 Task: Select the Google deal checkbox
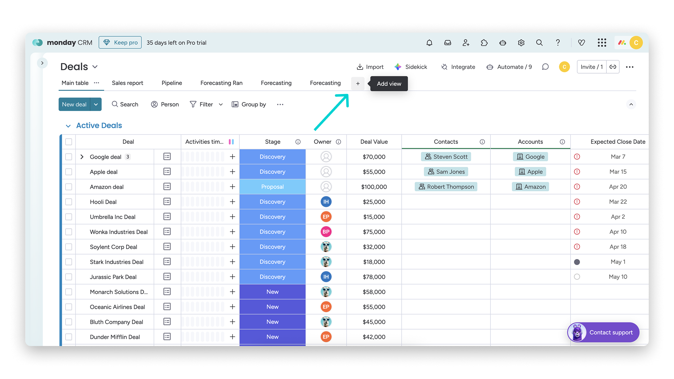[69, 157]
